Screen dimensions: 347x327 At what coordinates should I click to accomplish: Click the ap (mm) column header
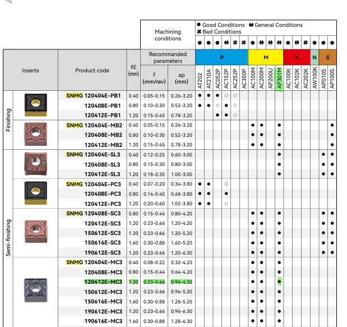182,78
